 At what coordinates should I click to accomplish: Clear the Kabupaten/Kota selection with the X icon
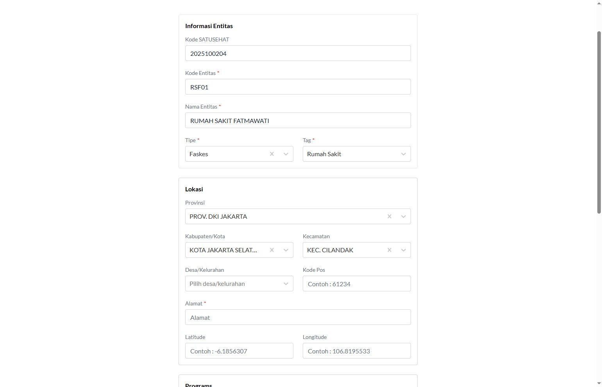point(272,250)
